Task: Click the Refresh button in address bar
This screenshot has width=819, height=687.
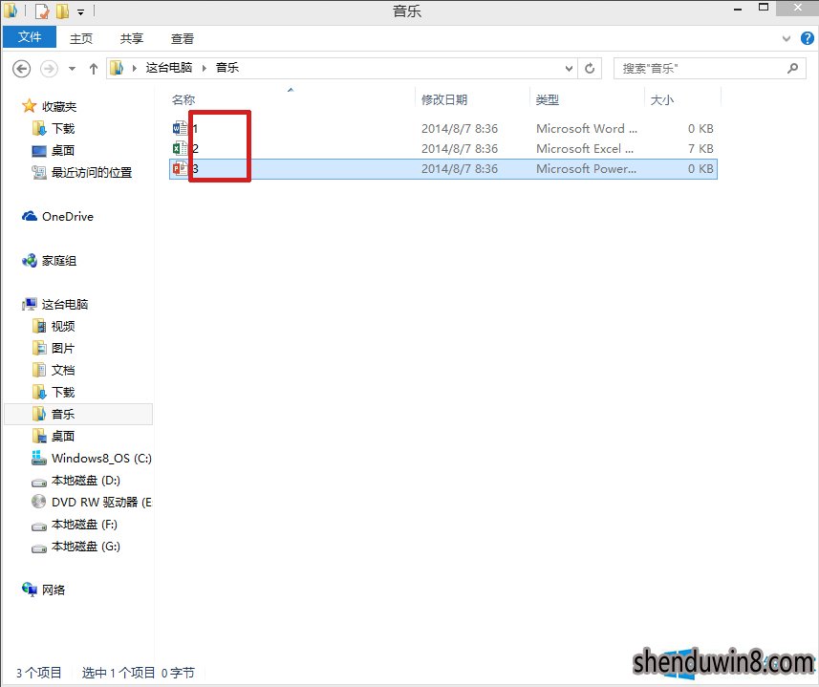Action: 590,69
